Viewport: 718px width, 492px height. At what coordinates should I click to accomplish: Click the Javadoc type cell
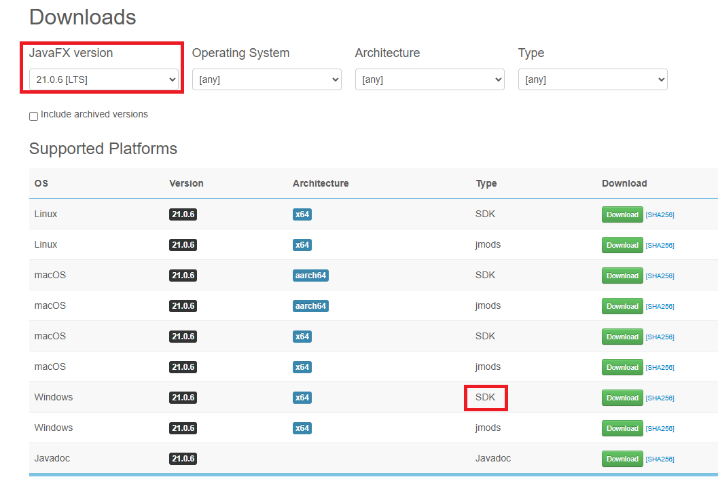pyautogui.click(x=493, y=458)
